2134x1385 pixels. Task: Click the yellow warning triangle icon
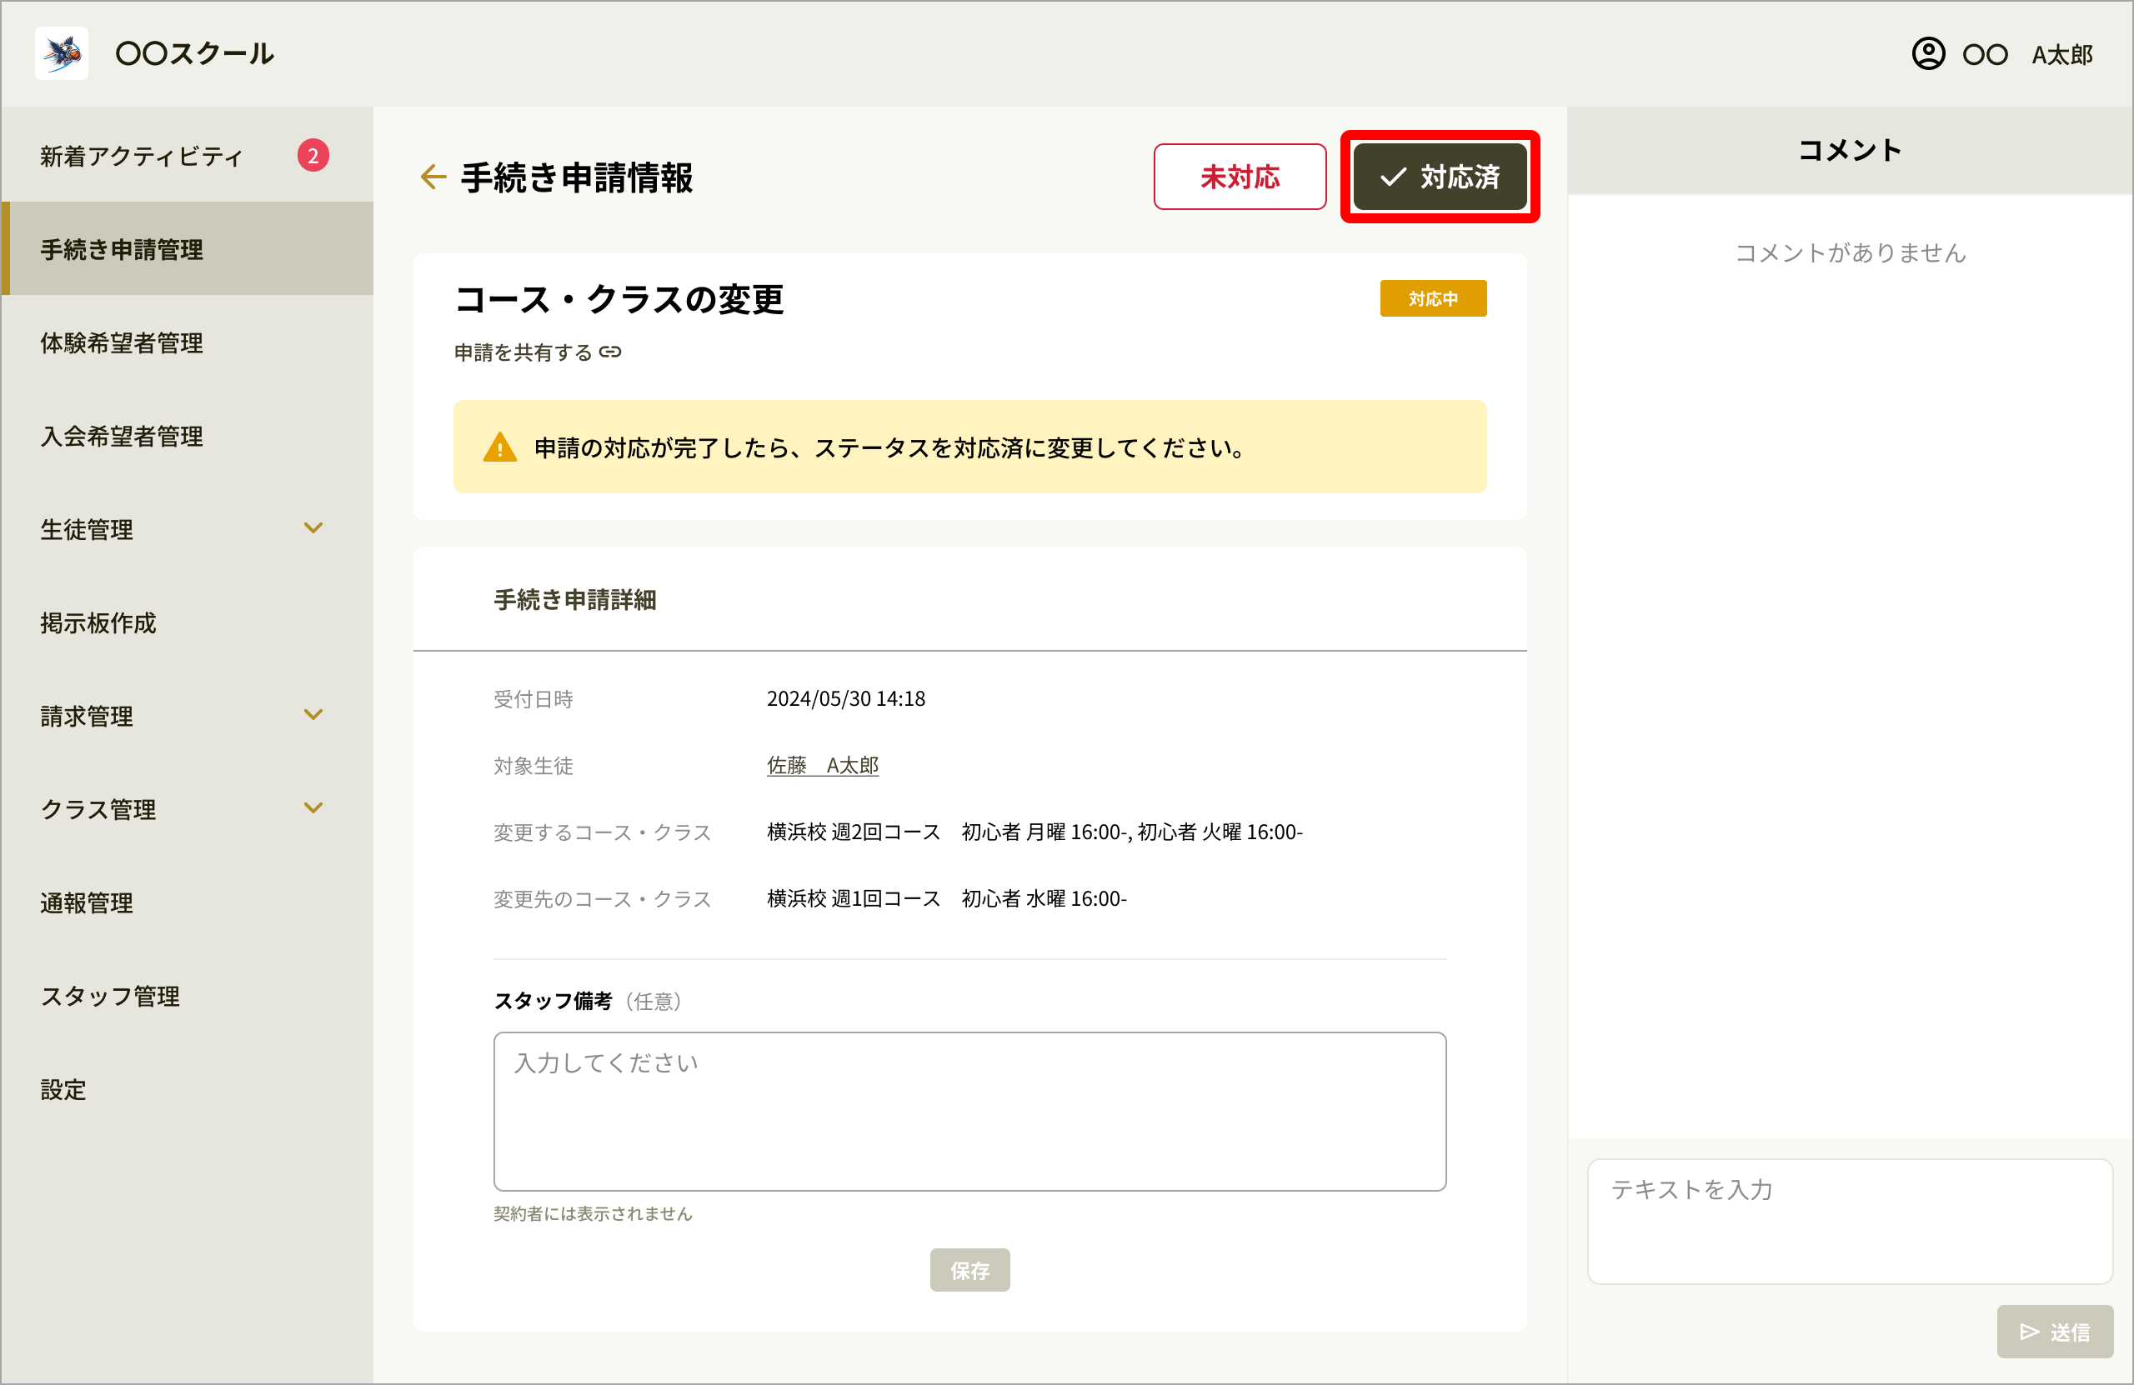click(x=499, y=447)
